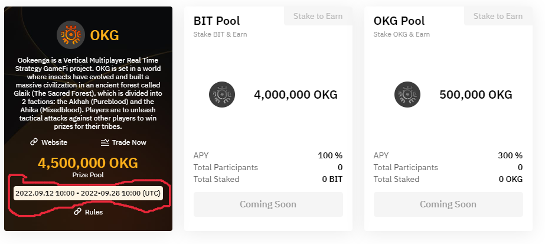Click the Ookeenga project description text
The height and width of the screenshot is (244, 545).
point(88,94)
